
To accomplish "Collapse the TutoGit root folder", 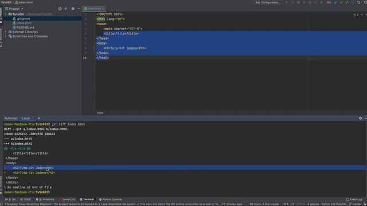I will tap(6, 14).
